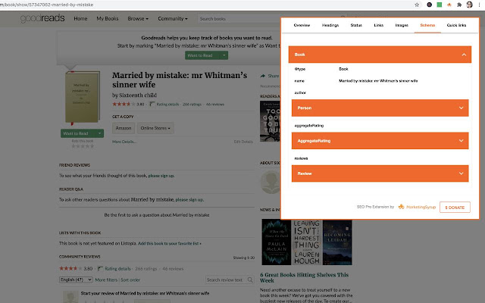Click 266 ratings next to the title
Image resolution: width=485 pixels, height=303 pixels.
[x=192, y=105]
